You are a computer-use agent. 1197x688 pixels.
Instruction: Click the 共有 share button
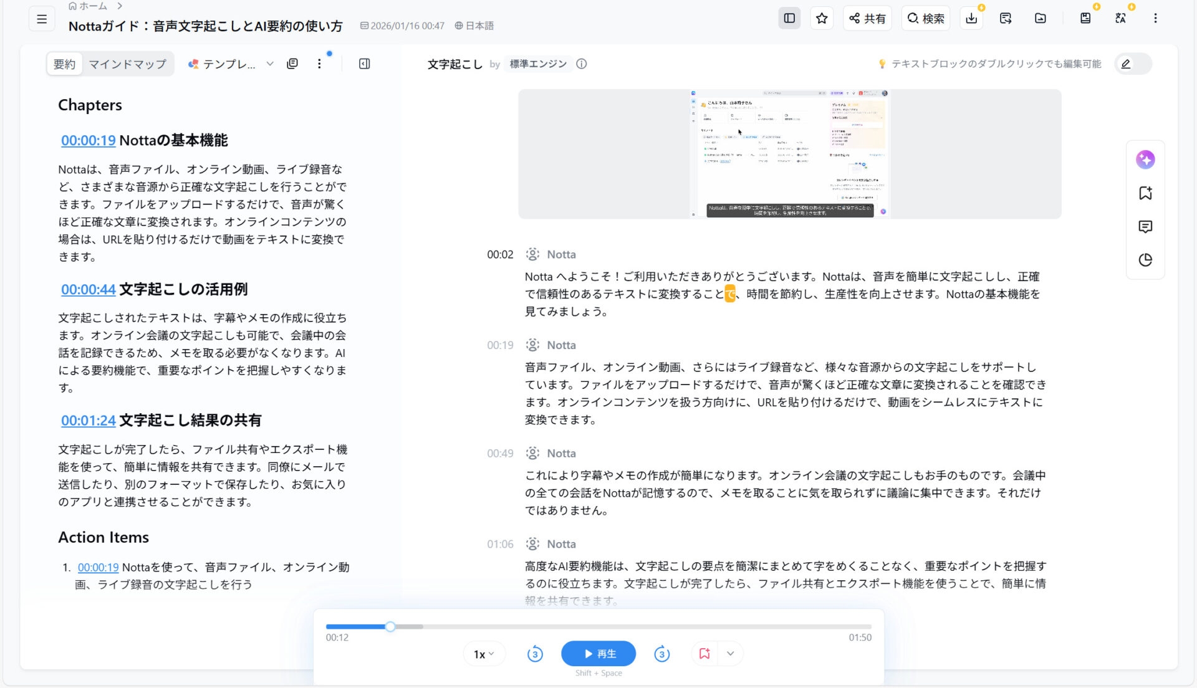(867, 18)
